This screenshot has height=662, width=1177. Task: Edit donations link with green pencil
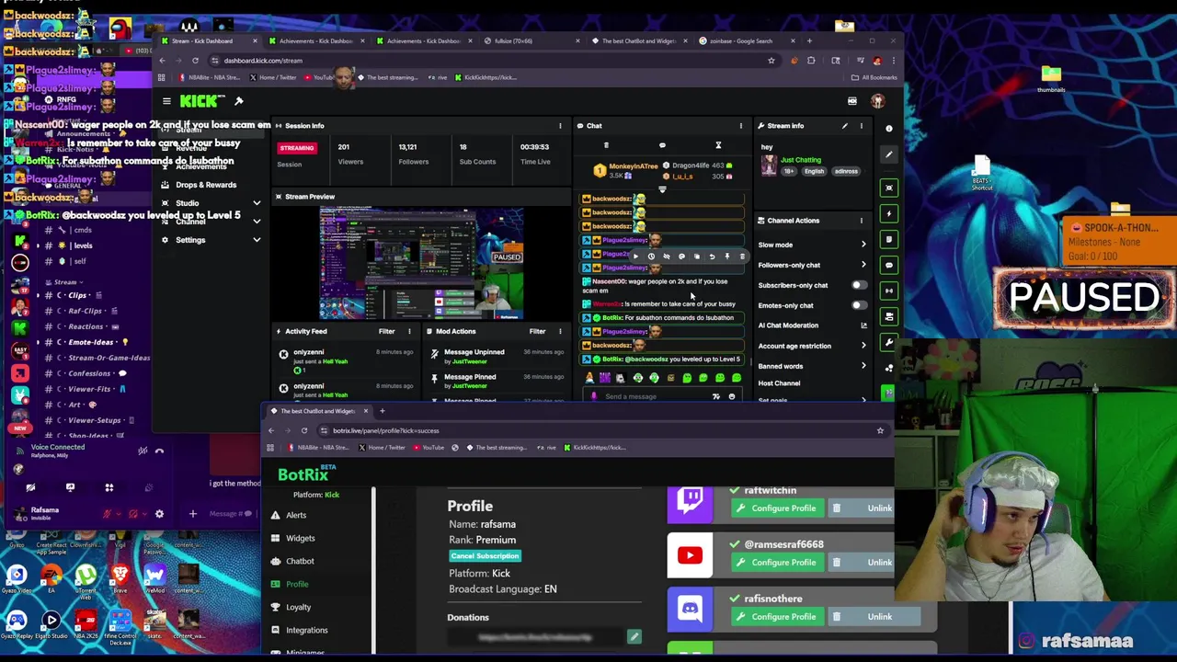[634, 636]
